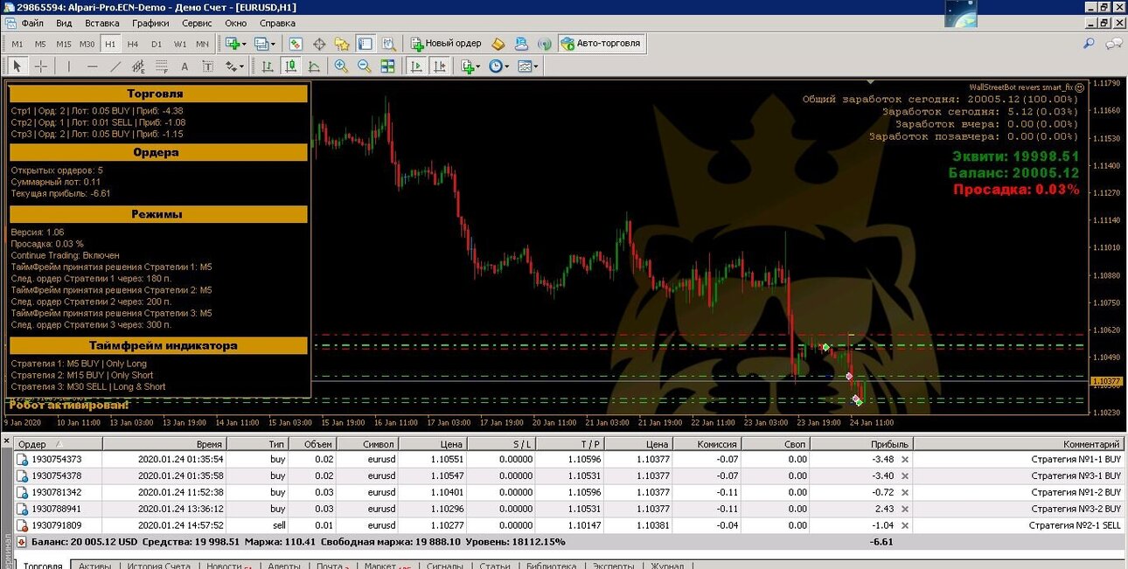The width and height of the screenshot is (1128, 569).
Task: Close order 1930788941 with its X
Action: [905, 508]
